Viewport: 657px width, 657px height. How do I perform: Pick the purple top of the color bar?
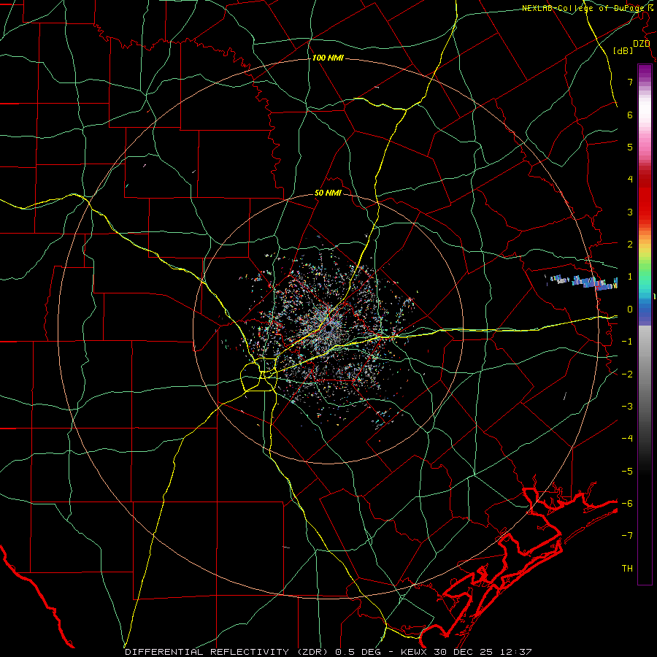645,72
